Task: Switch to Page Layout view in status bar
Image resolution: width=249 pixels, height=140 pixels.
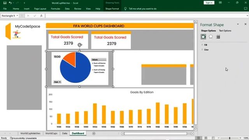Action: coord(206,138)
